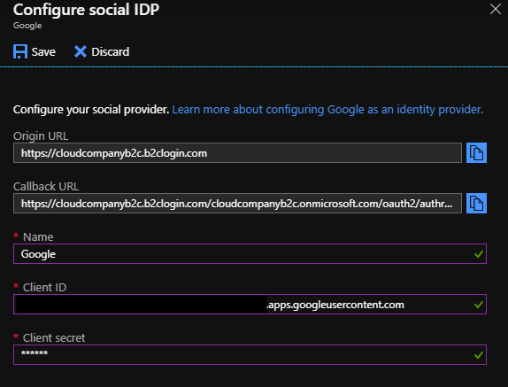Click the Save button label
508x387 pixels.
43,52
